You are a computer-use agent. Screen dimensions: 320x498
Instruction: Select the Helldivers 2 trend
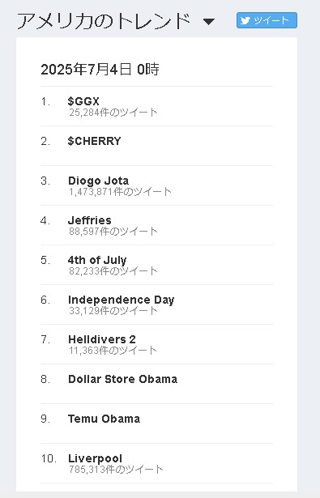coord(102,339)
